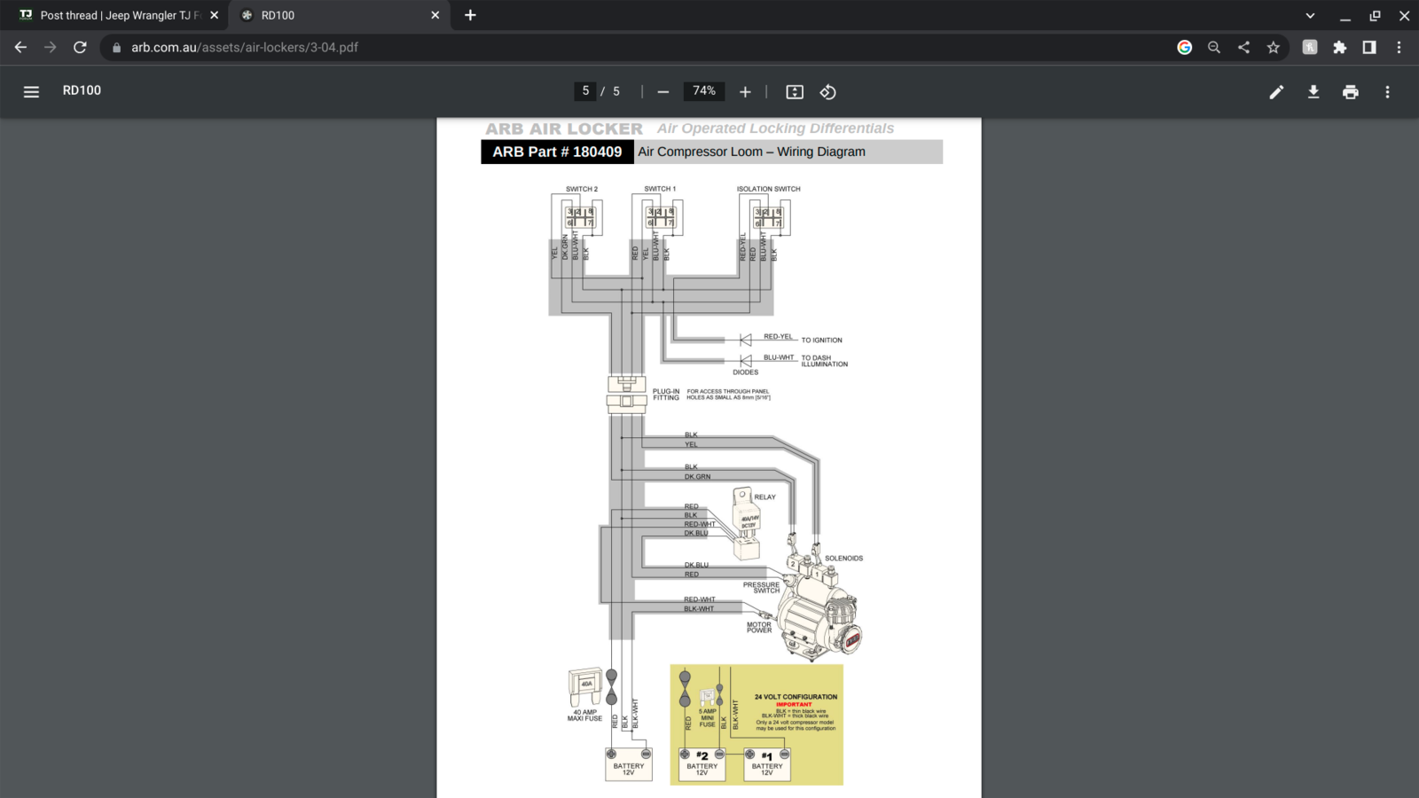Go back to previous page
Viewport: 1419px width, 798px height.
point(20,47)
